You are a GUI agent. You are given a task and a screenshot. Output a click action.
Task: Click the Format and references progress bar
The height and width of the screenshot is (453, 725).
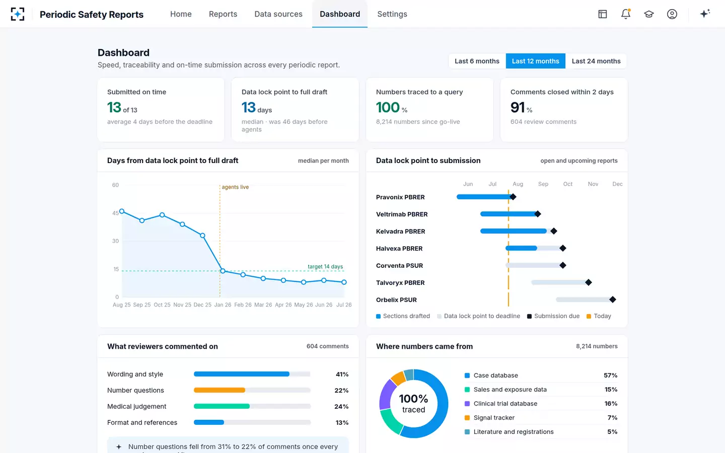click(x=252, y=422)
